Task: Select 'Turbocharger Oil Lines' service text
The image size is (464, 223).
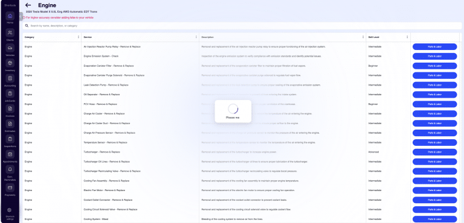Action: tap(106, 162)
